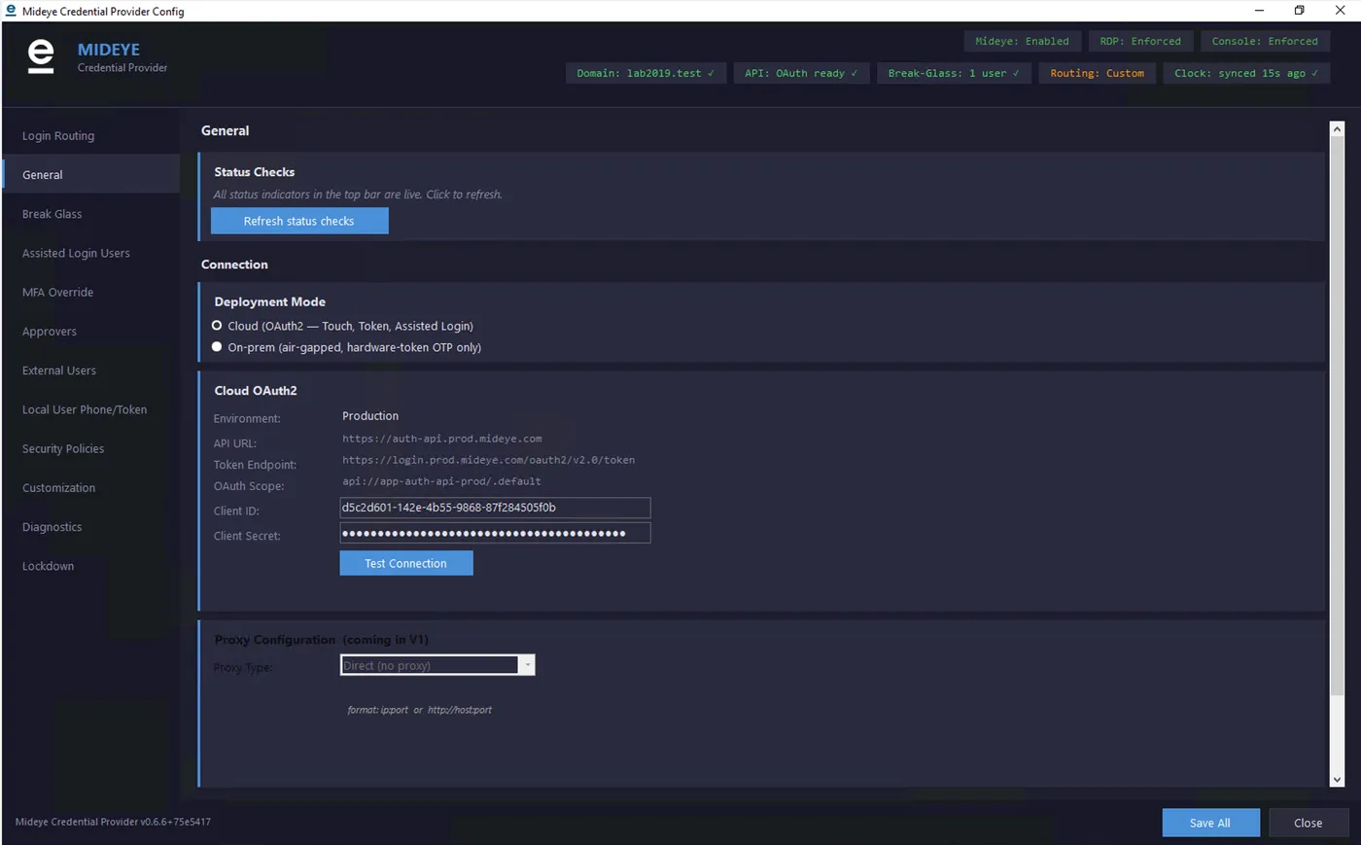
Task: Click Refresh status checks button
Action: click(299, 221)
